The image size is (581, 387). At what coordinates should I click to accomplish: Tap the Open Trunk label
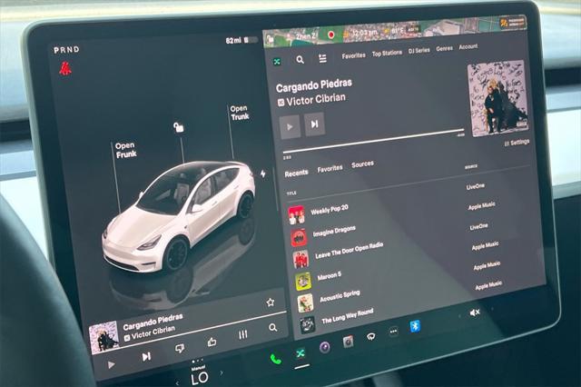[240, 113]
